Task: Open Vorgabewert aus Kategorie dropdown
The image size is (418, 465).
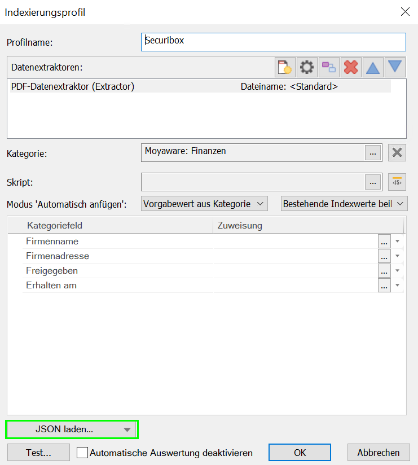Action: coord(204,204)
